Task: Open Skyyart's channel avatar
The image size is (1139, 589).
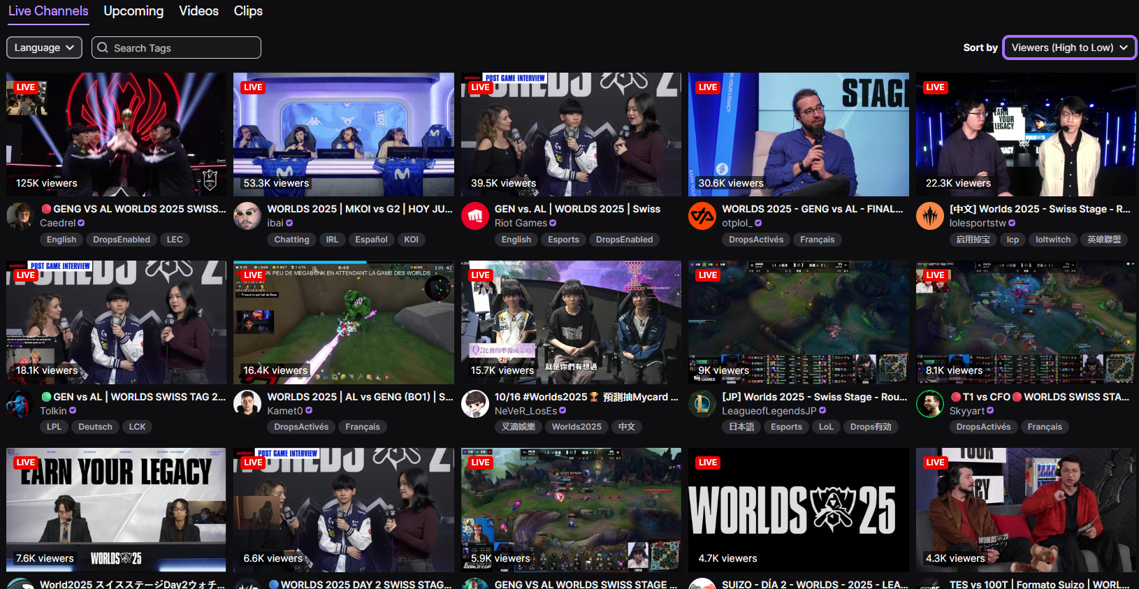Action: tap(930, 404)
